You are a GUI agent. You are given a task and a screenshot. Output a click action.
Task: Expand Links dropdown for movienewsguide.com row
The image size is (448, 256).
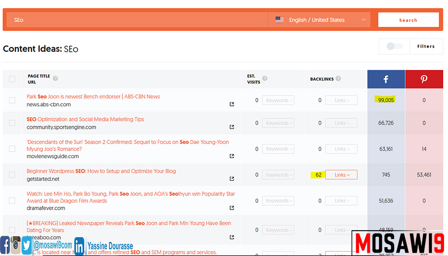[341, 149]
